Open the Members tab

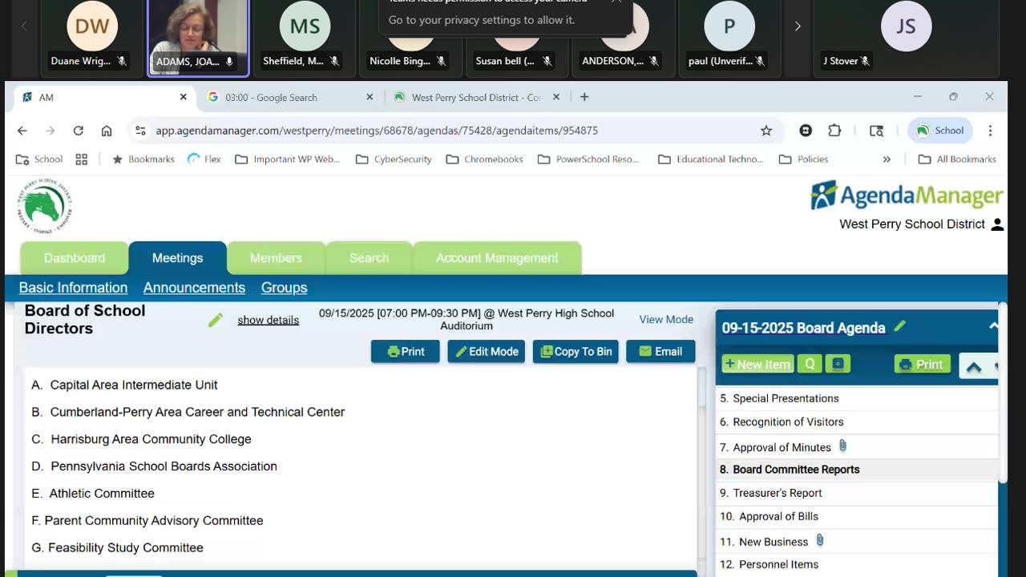tap(276, 258)
